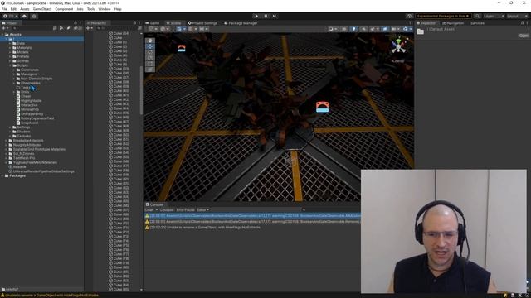531x298 pixels.
Task: Select the View hand tool in the Scene
Action: pos(150,41)
